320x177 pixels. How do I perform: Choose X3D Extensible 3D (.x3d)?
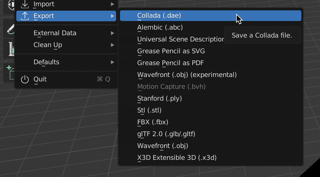click(x=177, y=158)
